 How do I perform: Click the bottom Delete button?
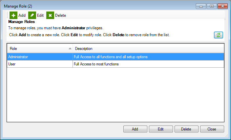point(186,129)
